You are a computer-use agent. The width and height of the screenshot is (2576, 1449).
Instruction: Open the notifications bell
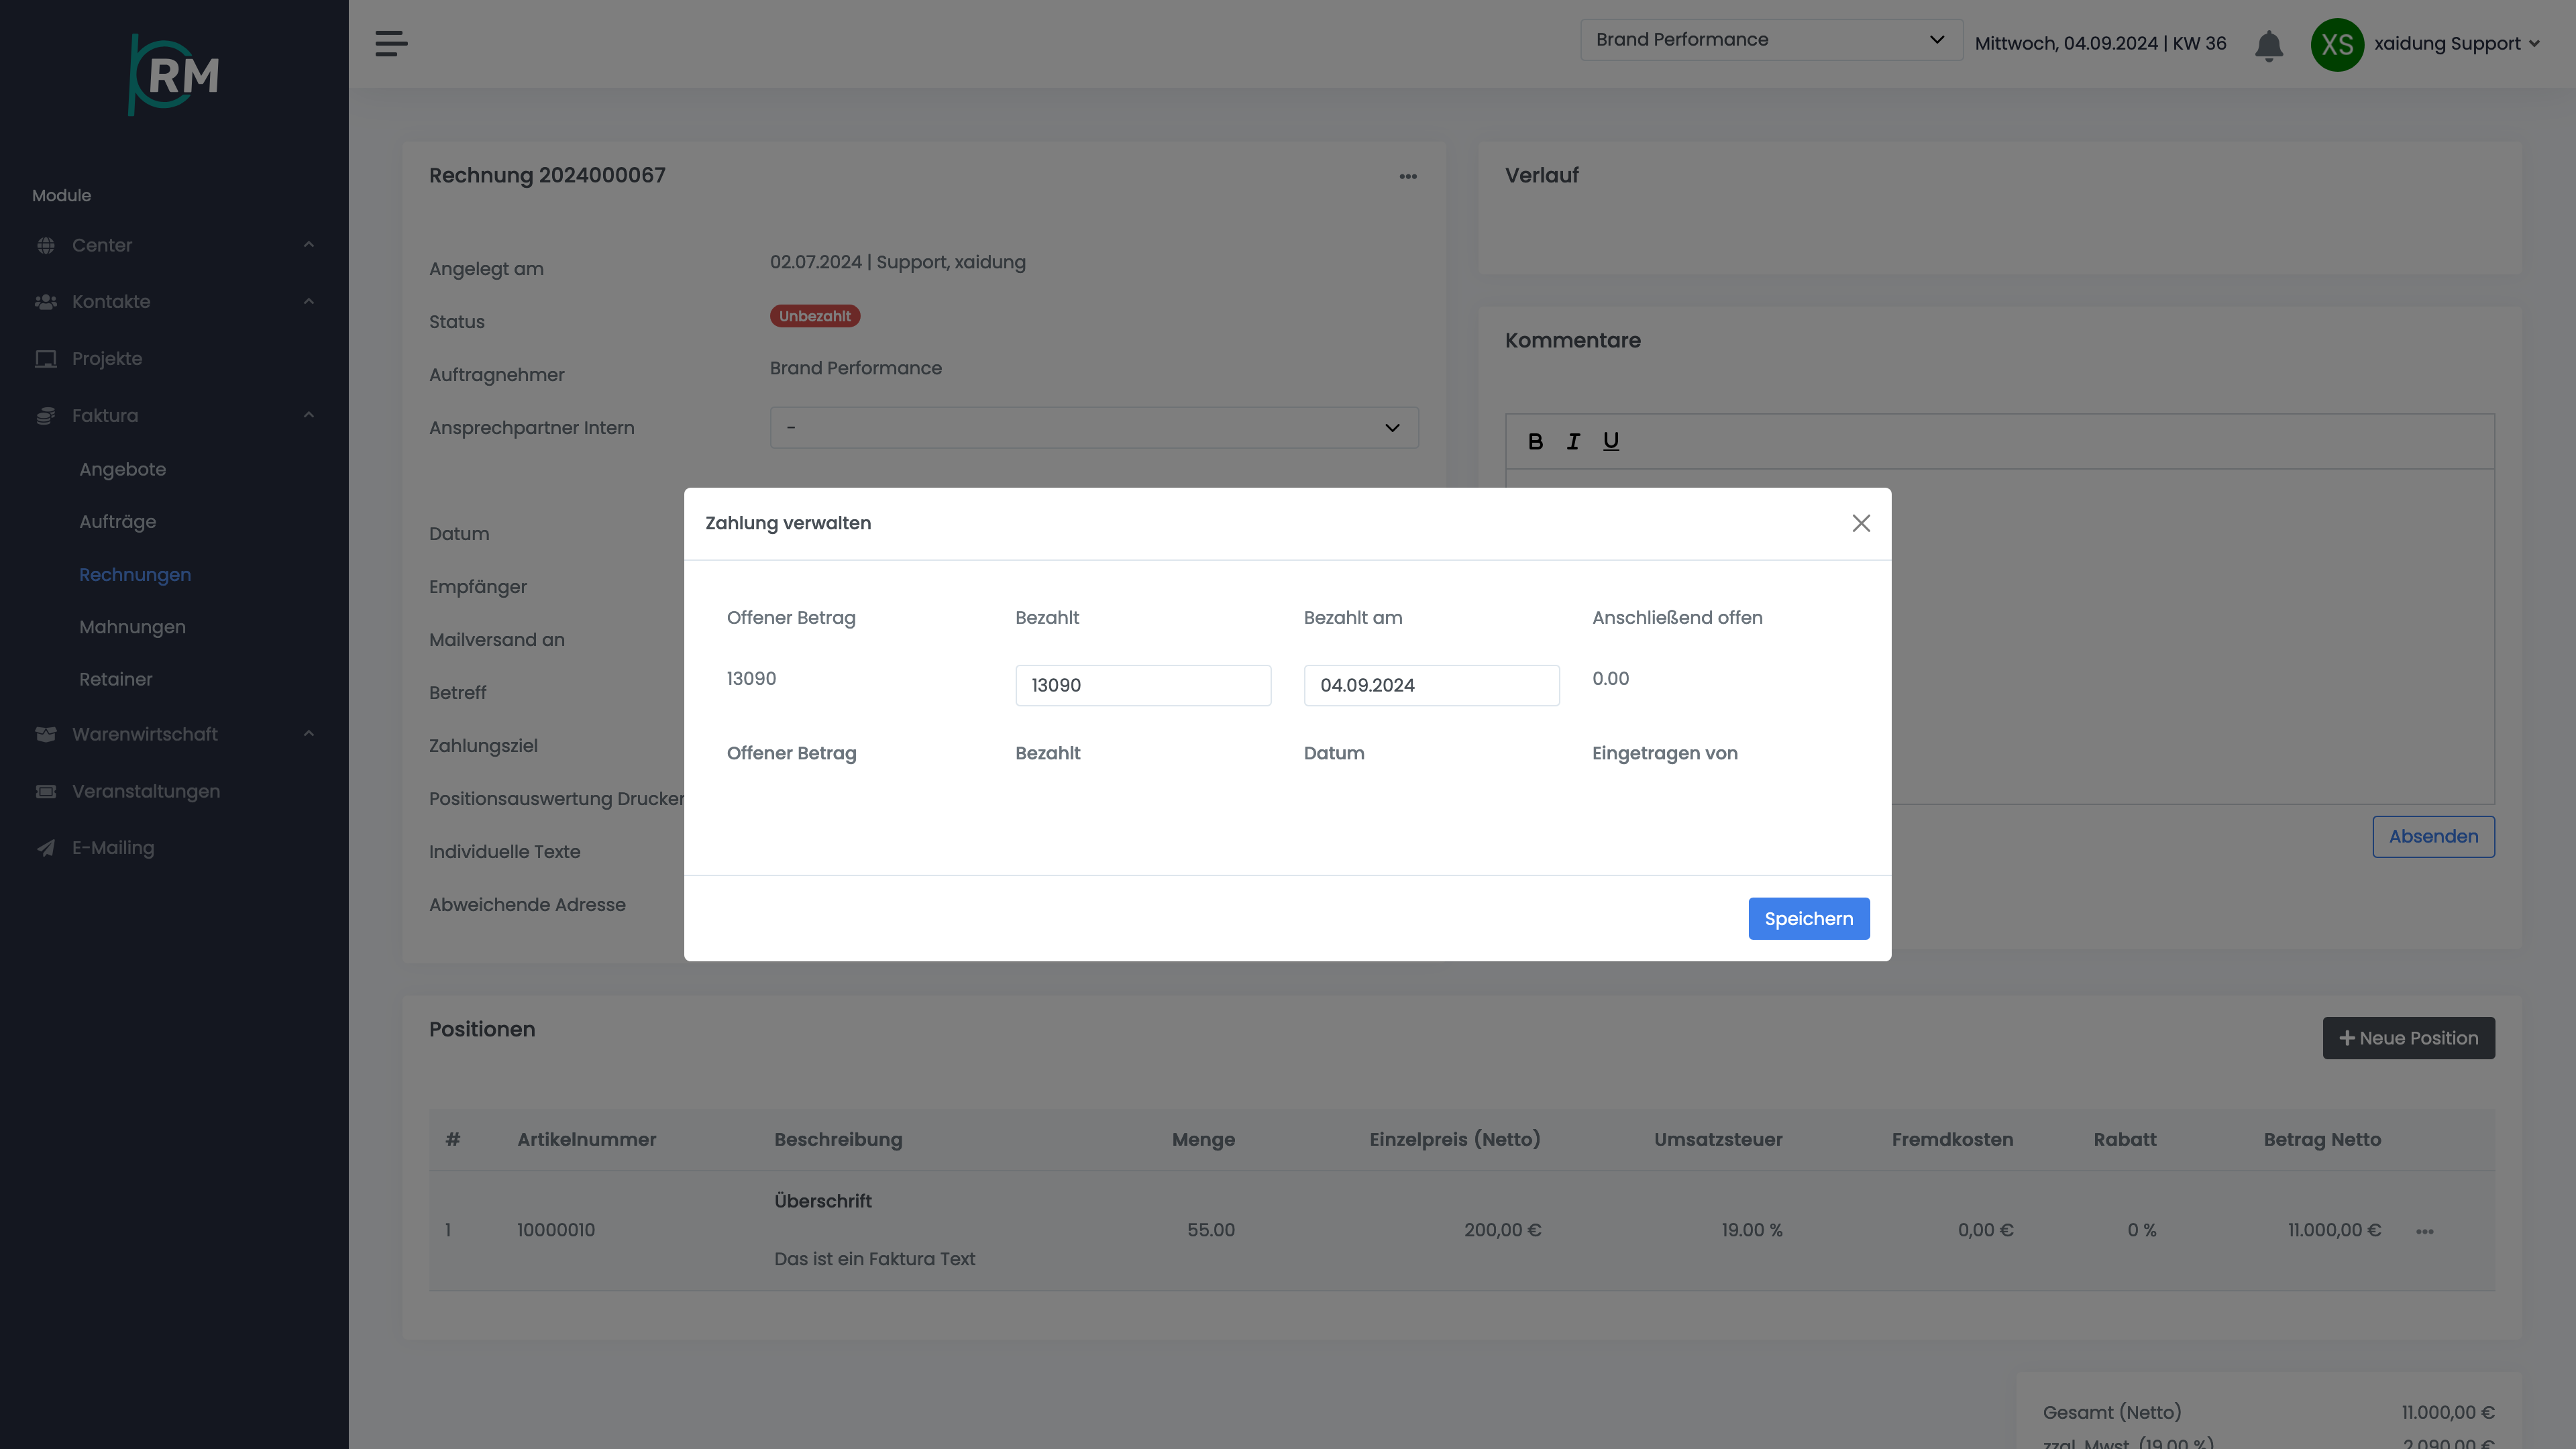[2268, 45]
